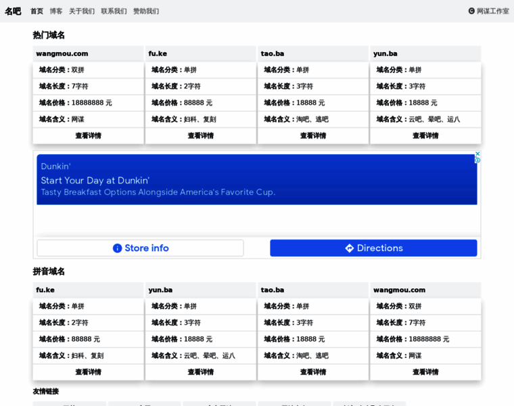This screenshot has height=406, width=514.
Task: View details of wangmou.com in 拼音域名
Action: (x=425, y=372)
